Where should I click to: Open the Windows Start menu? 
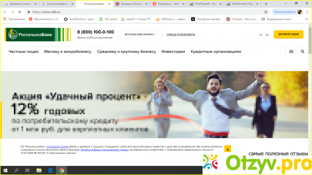pos(5,170)
